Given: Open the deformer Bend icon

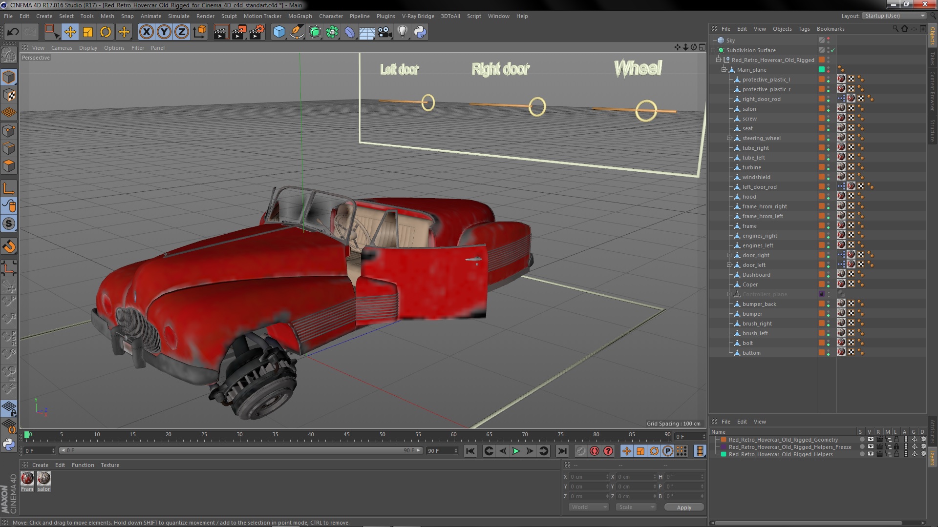Looking at the screenshot, I should (x=350, y=32).
